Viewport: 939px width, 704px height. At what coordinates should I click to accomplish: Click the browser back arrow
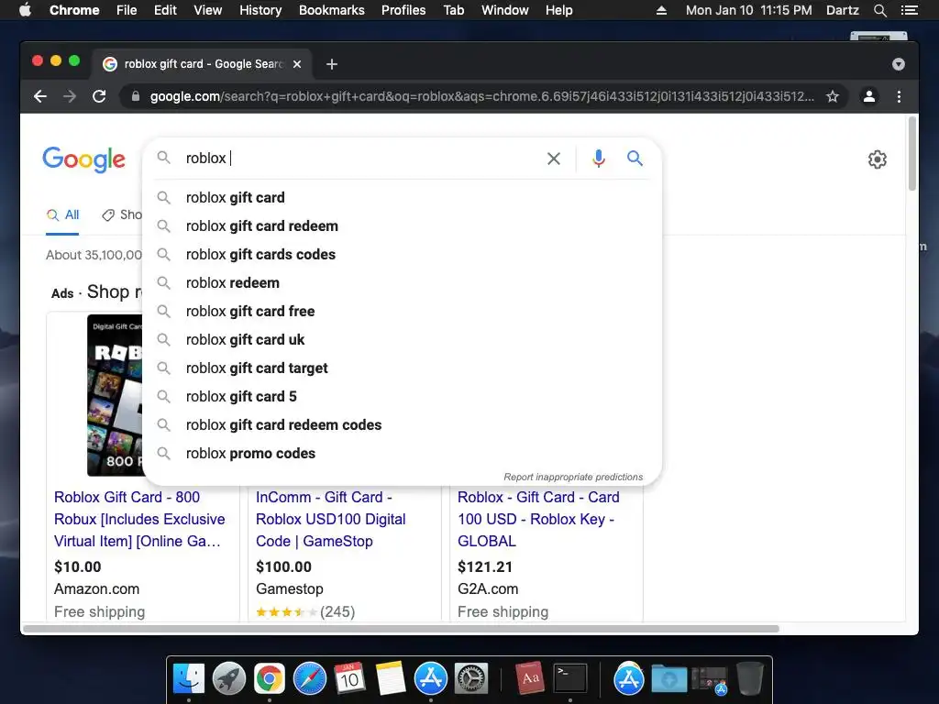40,96
